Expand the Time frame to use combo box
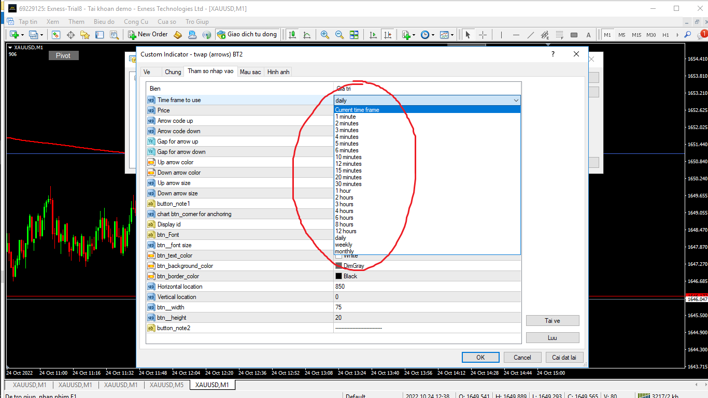This screenshot has height=398, width=708. (x=428, y=100)
